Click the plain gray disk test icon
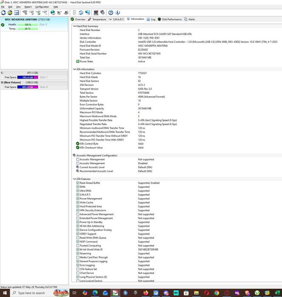 [25, 13]
